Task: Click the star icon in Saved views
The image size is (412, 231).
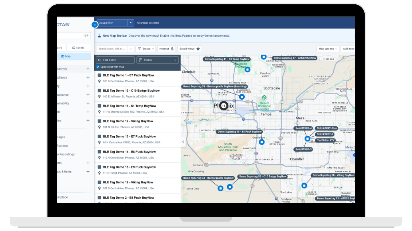Action: click(x=198, y=49)
